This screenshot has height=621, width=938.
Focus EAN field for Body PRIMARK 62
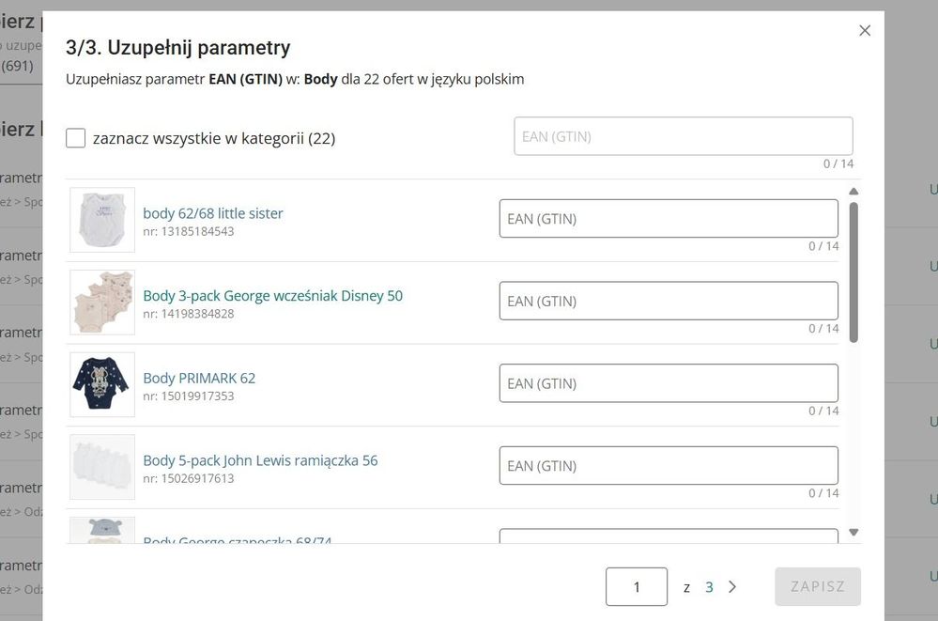[x=668, y=383]
